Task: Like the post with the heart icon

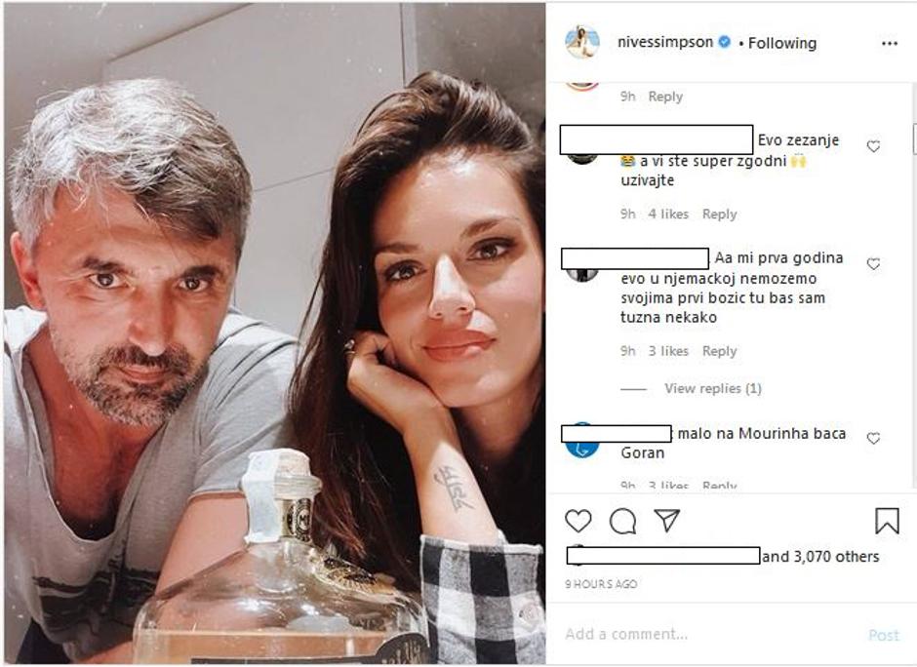Action: 578,521
